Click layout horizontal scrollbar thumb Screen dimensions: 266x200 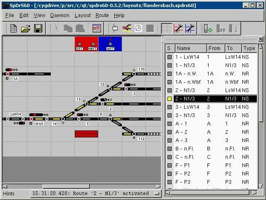[x=66, y=187]
